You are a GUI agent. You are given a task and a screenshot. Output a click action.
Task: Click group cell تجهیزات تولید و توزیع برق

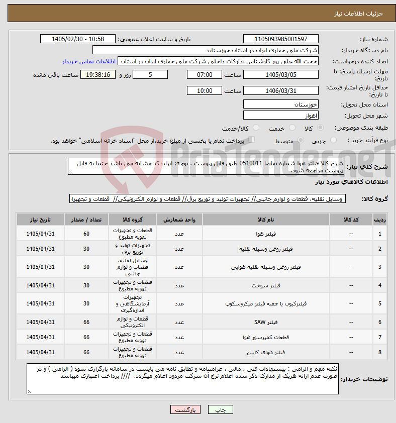pos(133,249)
